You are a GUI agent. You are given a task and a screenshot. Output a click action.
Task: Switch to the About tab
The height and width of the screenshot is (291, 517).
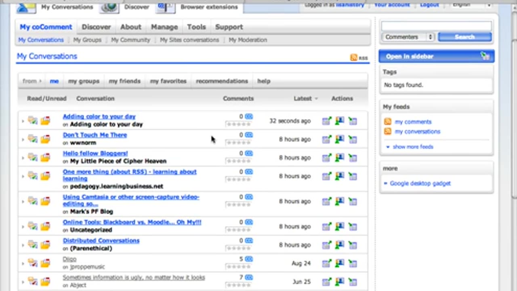coord(131,27)
